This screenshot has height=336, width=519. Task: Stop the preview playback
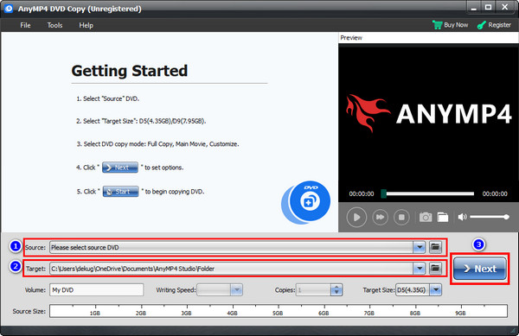coord(401,217)
